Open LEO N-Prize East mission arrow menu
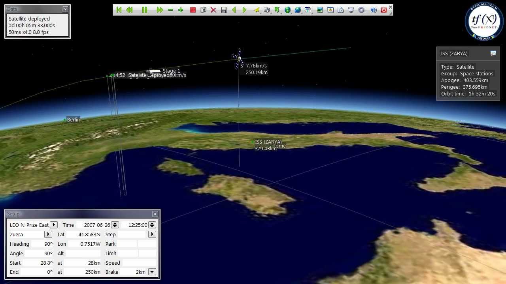This screenshot has height=284, width=506. [54, 225]
